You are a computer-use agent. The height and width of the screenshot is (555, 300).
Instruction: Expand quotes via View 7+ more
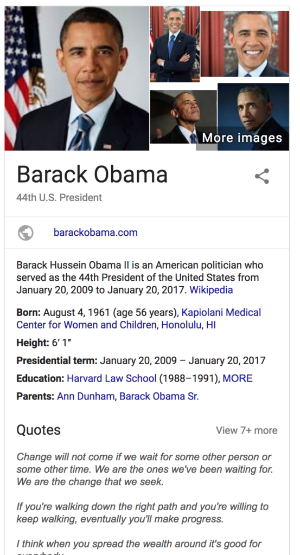[247, 430]
